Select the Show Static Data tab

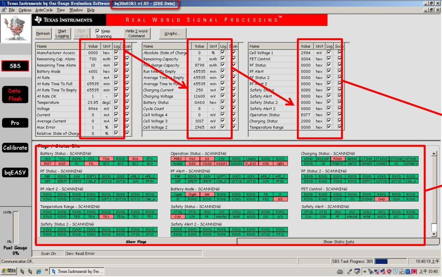pos(338,242)
